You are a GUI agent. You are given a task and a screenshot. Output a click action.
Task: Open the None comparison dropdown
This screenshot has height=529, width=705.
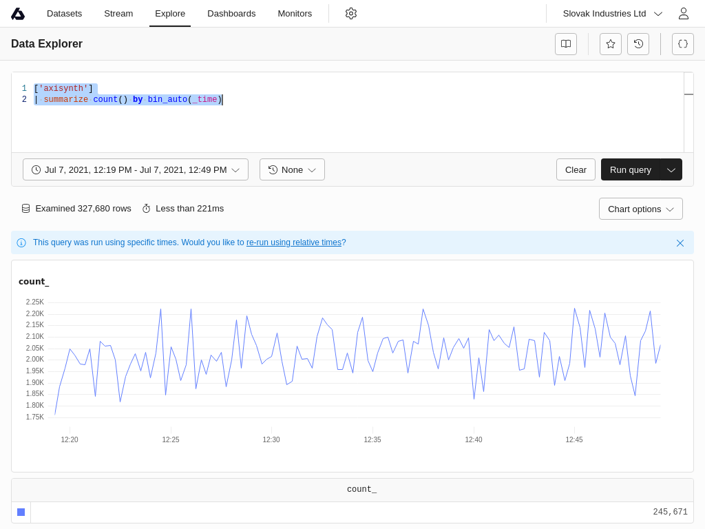click(292, 169)
